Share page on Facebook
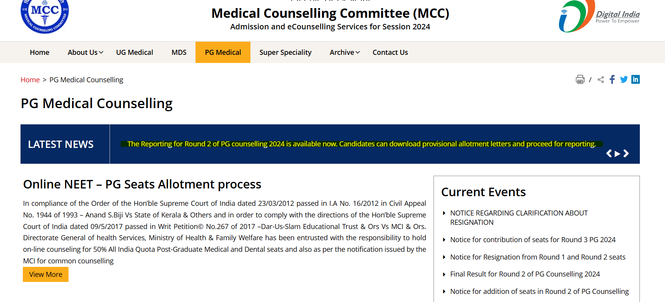665x302 pixels. 612,80
